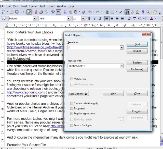
Task: Collapse dialog with Less Options
Action: 78,93
